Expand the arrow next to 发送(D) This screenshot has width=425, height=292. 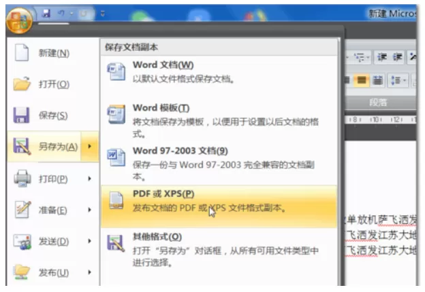(x=90, y=241)
